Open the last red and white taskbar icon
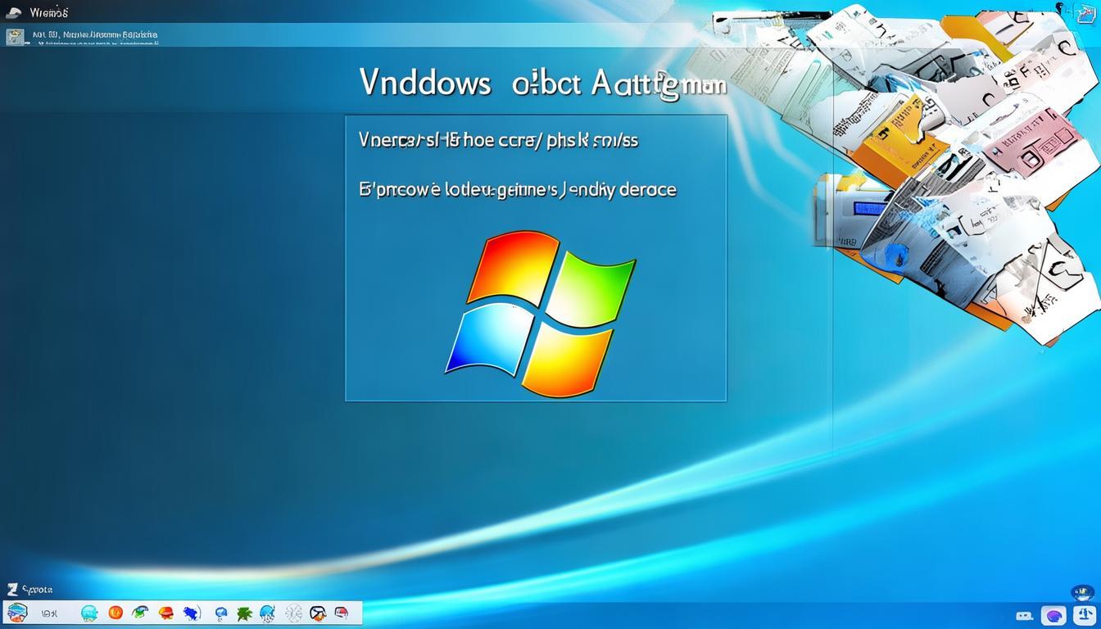This screenshot has height=629, width=1101. tap(342, 613)
